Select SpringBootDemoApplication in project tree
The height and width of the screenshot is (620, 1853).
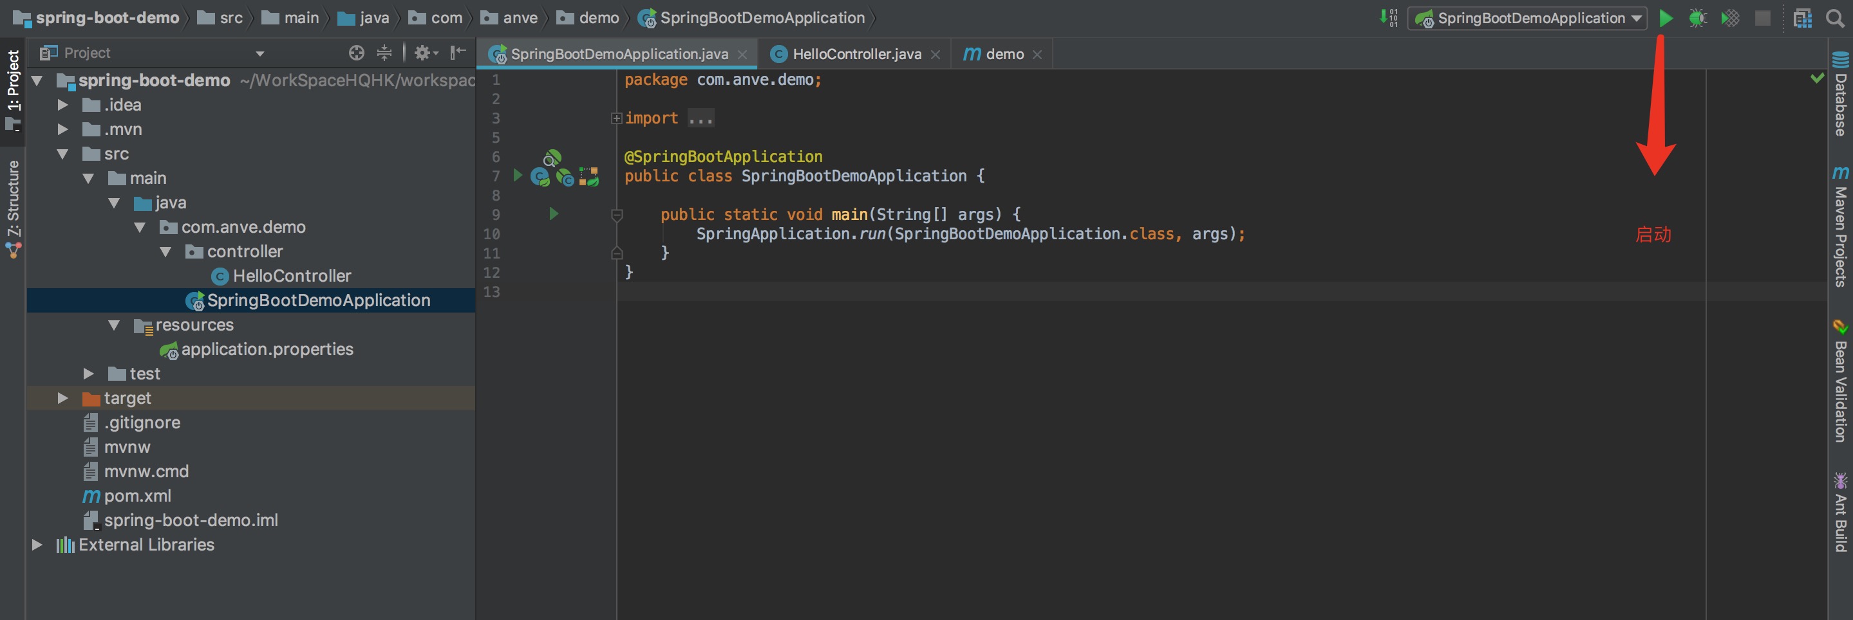pos(308,300)
